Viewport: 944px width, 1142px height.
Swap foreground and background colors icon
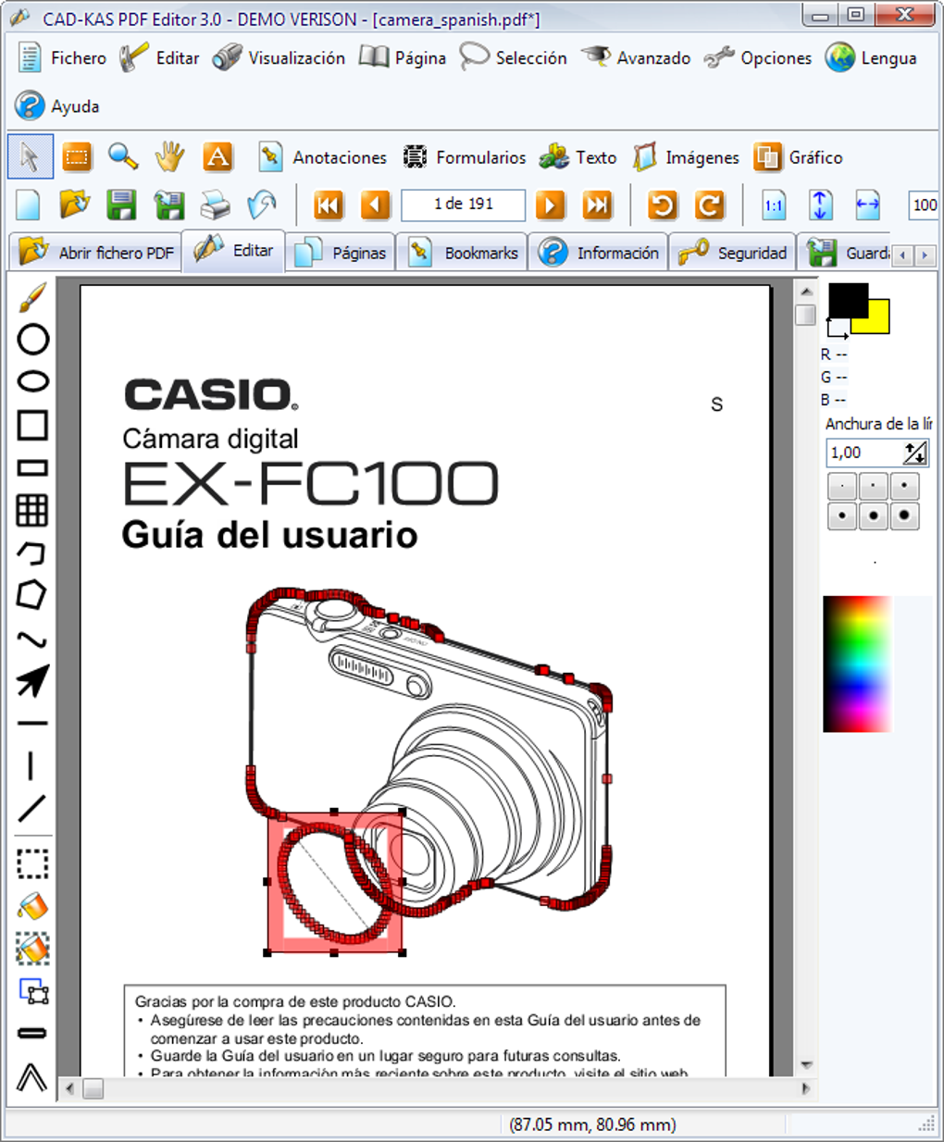point(837,329)
